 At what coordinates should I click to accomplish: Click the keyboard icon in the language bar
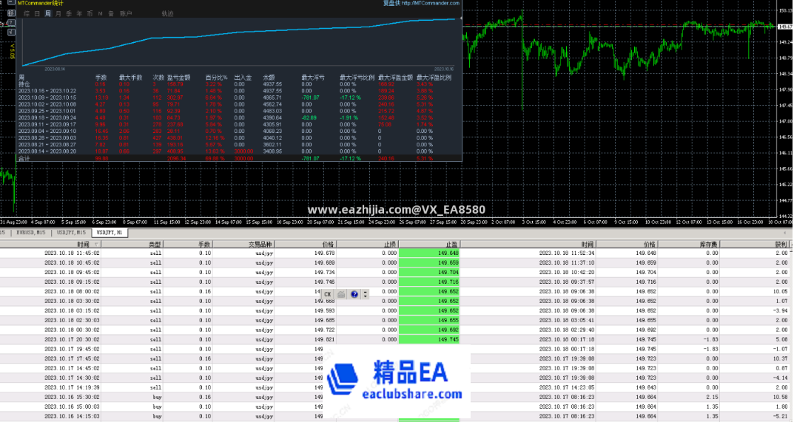pos(341,294)
